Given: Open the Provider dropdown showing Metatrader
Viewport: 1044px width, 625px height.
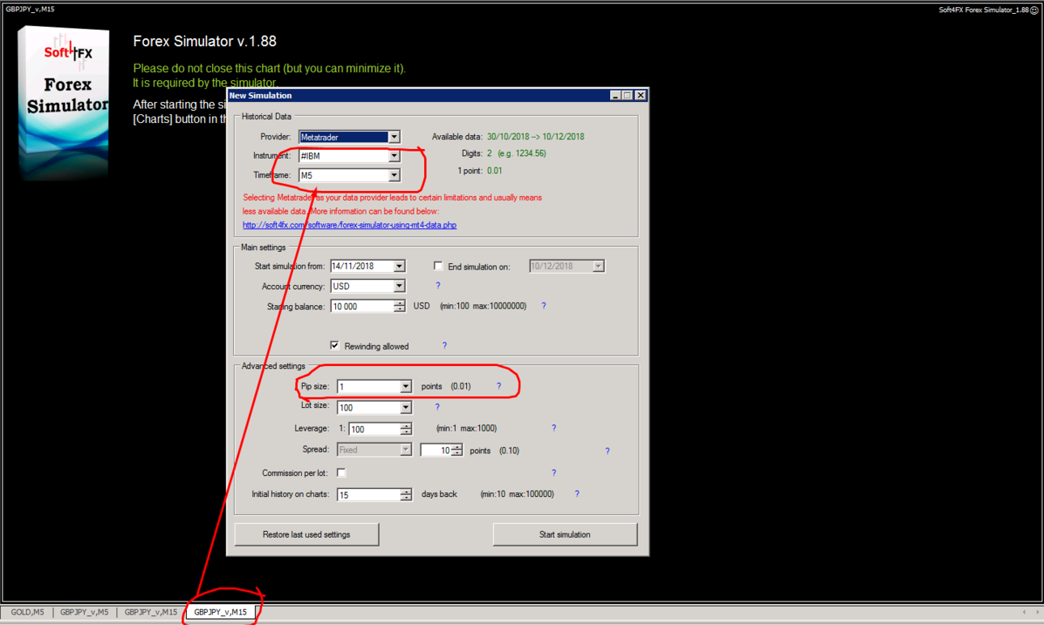Looking at the screenshot, I should click(393, 137).
